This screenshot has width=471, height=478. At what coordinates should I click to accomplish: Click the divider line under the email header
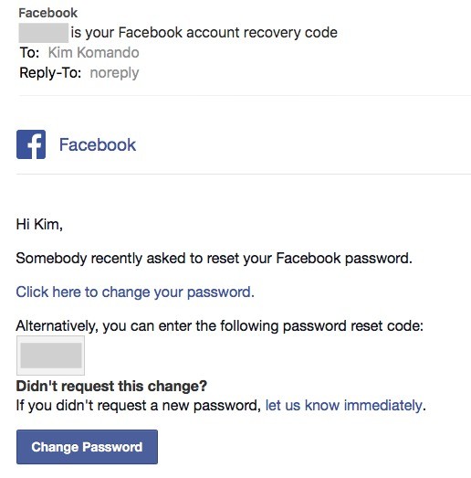pyautogui.click(x=245, y=95)
